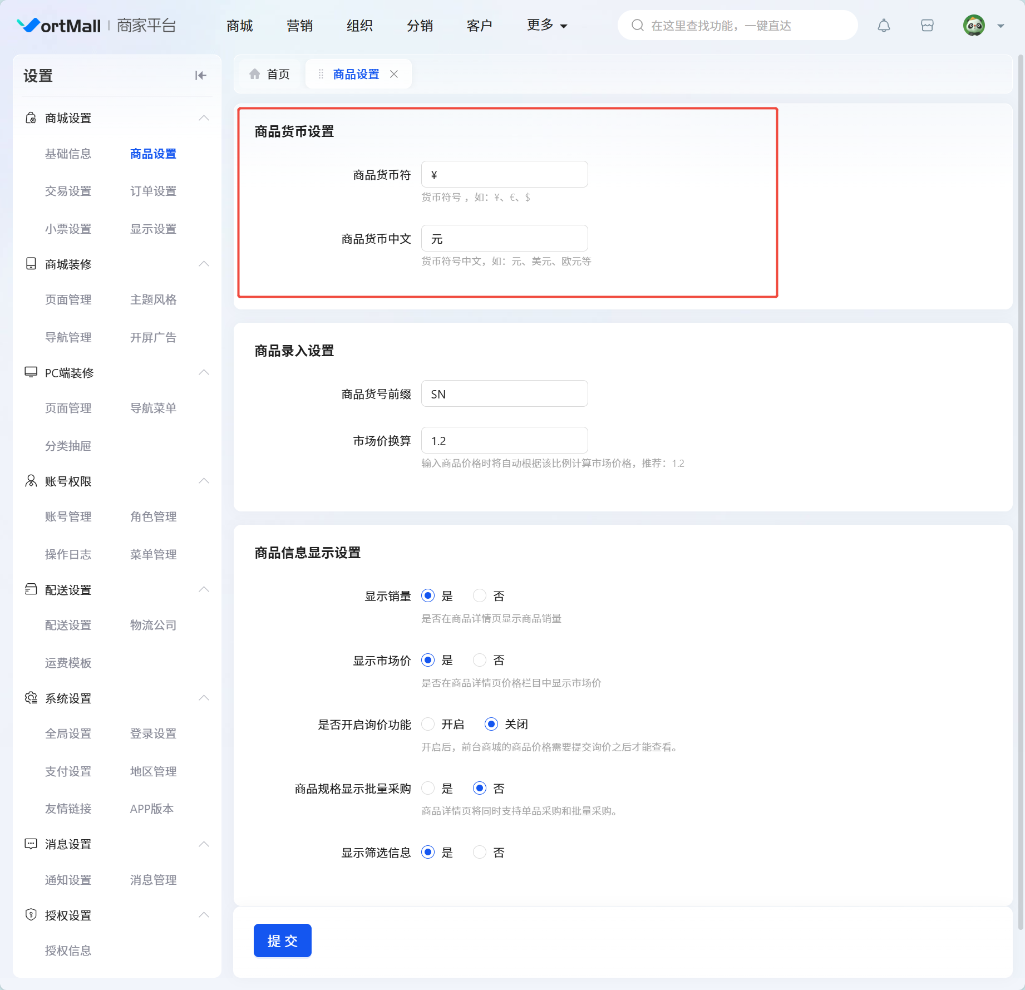The width and height of the screenshot is (1025, 990).
Task: Collapse the 商城装修 sidebar section
Action: 204,264
